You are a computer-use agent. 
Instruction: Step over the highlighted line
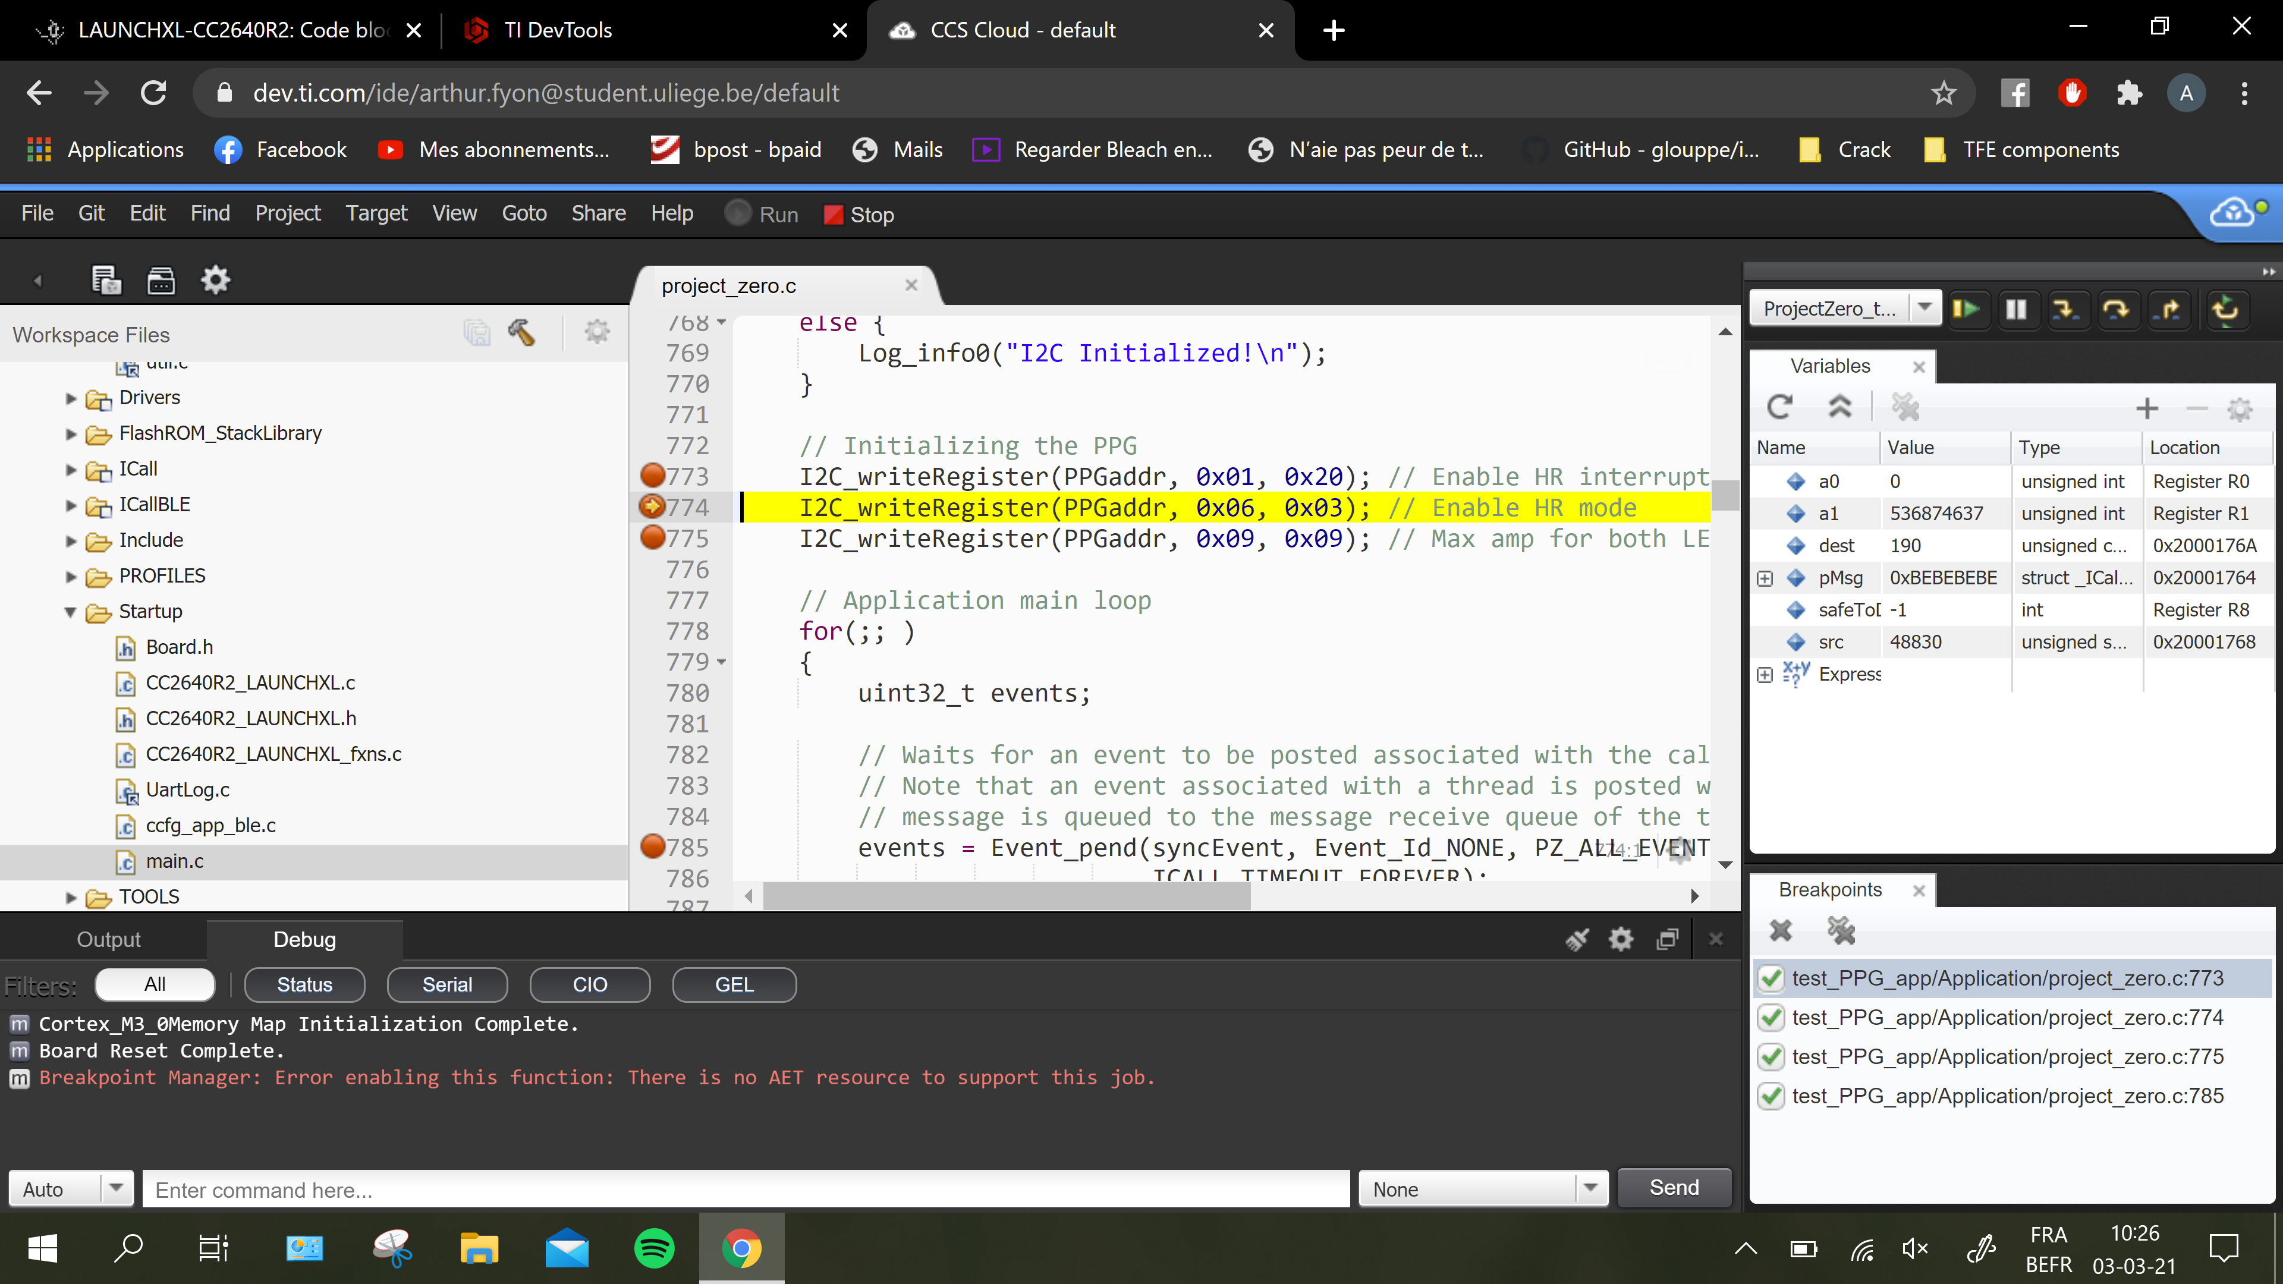tap(2119, 310)
